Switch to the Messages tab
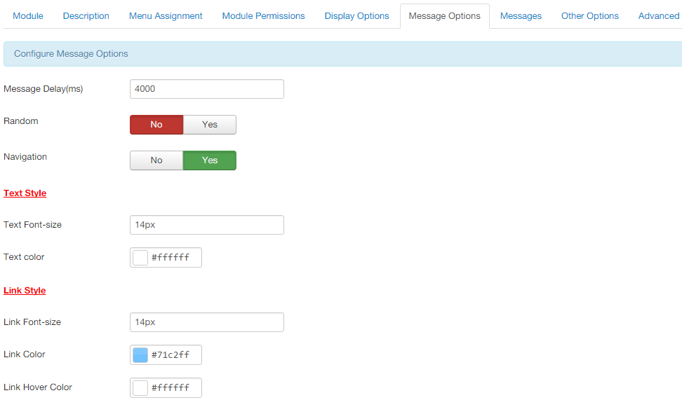The width and height of the screenshot is (682, 400). pos(521,16)
